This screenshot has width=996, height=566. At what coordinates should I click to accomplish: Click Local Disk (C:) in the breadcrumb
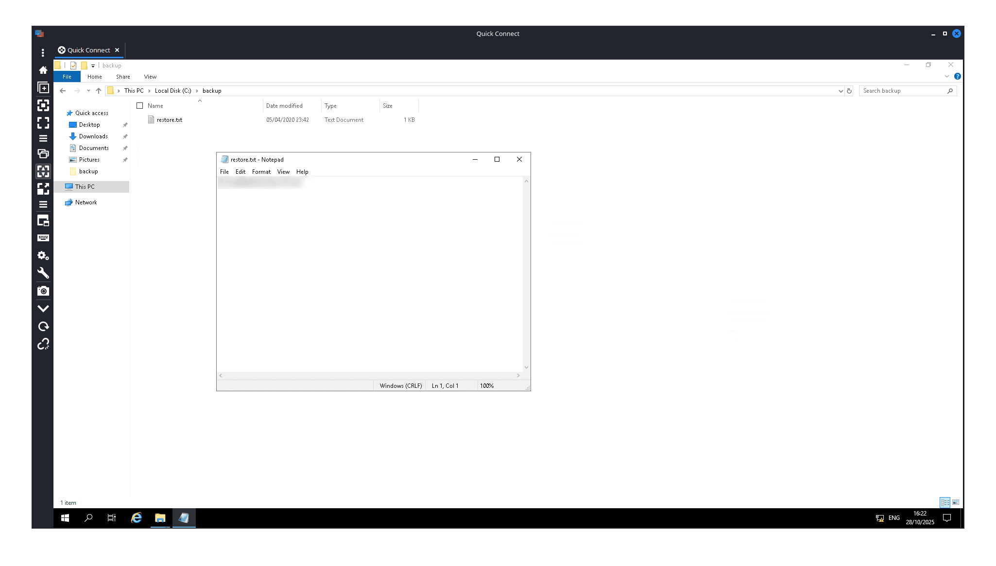coord(173,91)
